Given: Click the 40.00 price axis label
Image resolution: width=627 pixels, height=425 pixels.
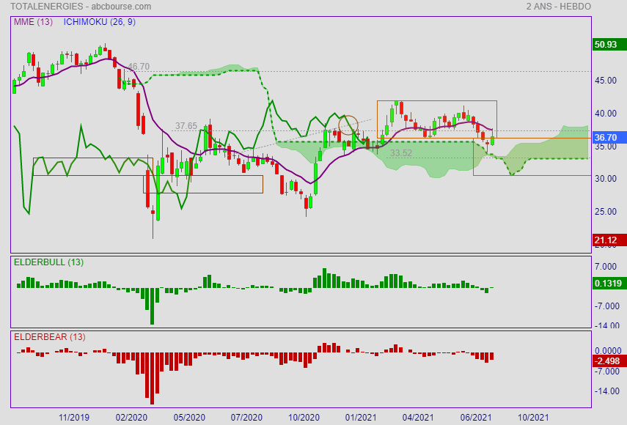Looking at the screenshot, I should click(x=606, y=114).
